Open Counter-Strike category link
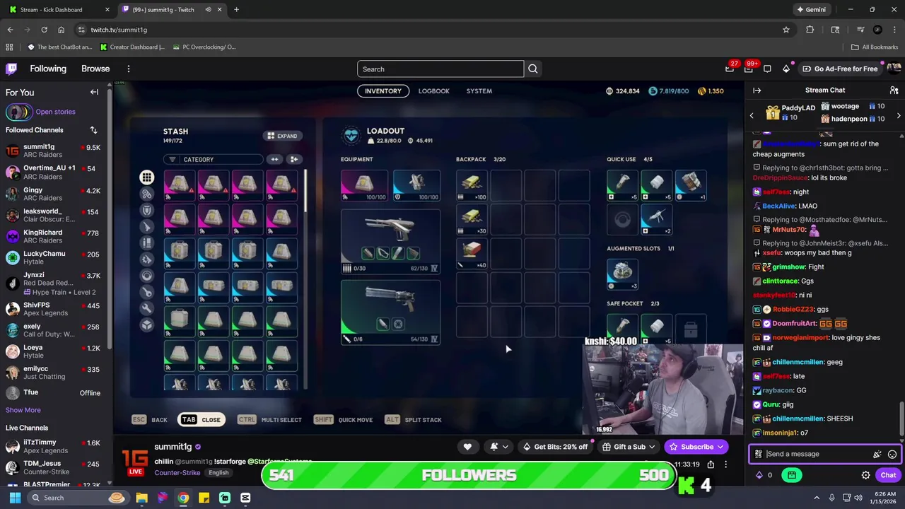Screen dimensions: 905x509 (x=177, y=472)
